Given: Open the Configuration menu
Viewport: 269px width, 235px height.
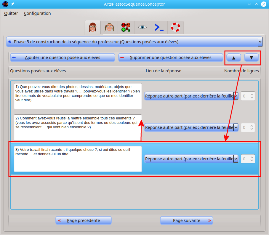Looking at the screenshot, I should (x=37, y=13).
